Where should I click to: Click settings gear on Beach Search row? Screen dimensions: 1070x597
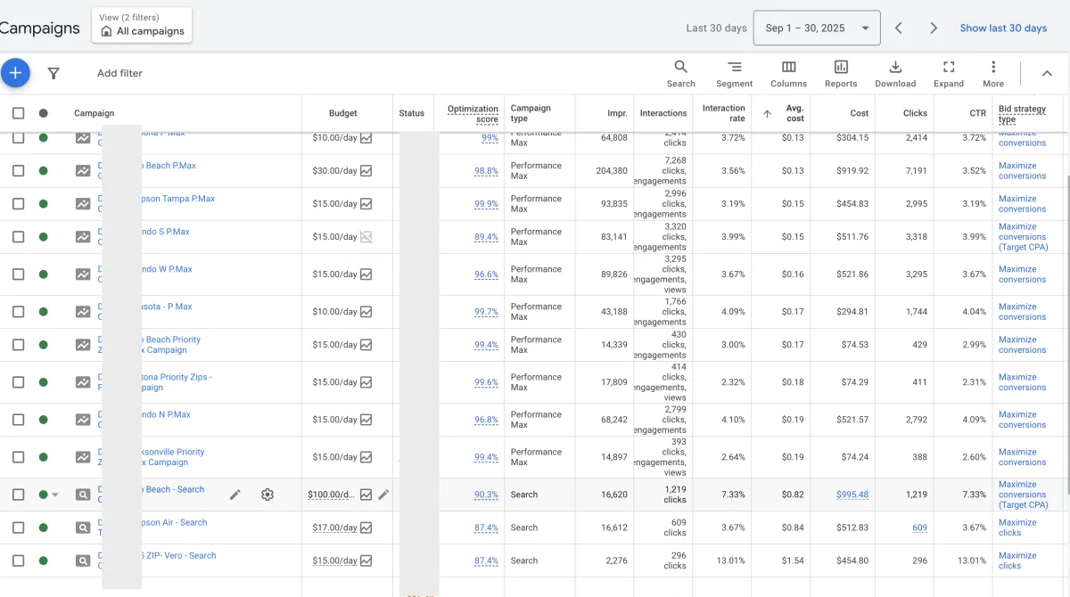[x=267, y=495]
